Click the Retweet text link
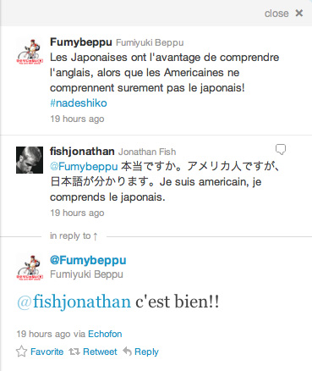312x371 pixels. pyautogui.click(x=100, y=352)
